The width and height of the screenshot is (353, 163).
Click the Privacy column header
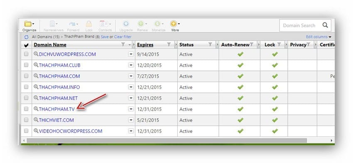(298, 45)
